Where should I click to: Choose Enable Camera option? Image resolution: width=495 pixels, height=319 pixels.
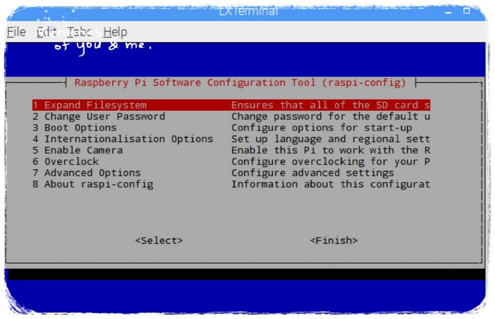pos(231,150)
